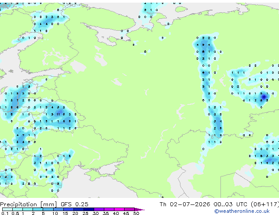Select the 25–30 mm dark navy swatch
Screen dimensions: 279x215
[x=89, y=209]
